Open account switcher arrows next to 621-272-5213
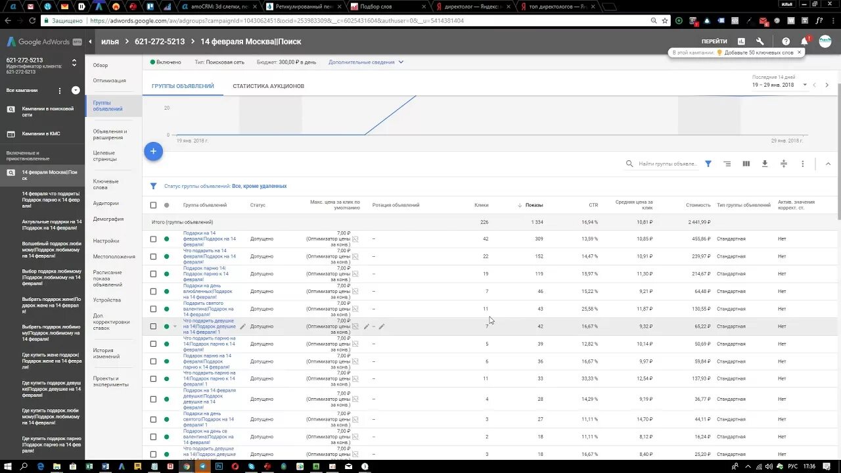The width and height of the screenshot is (841, 473). pos(74,63)
